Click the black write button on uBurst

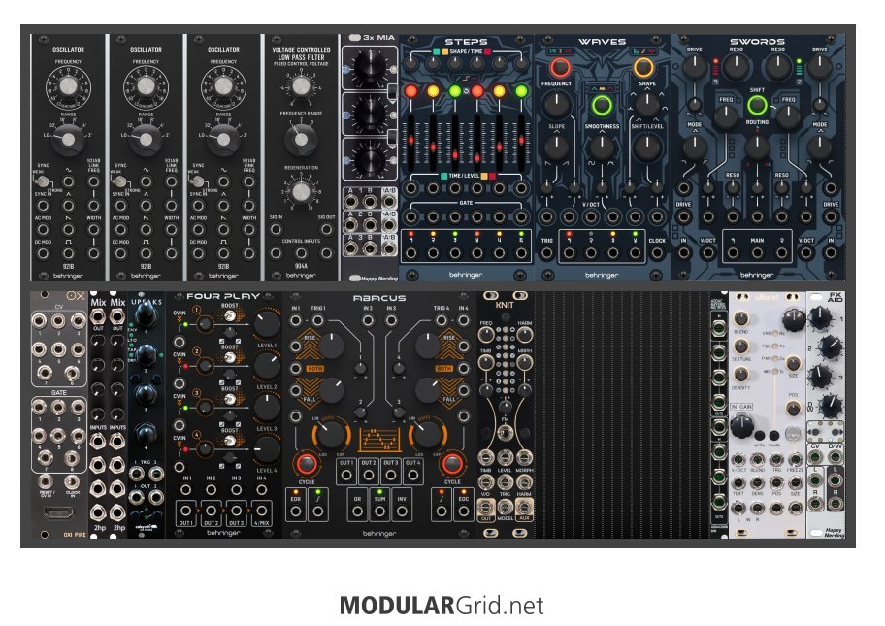click(x=760, y=435)
